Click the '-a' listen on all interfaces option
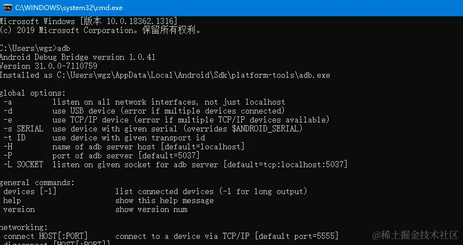This screenshot has width=463, height=245. [x=144, y=102]
